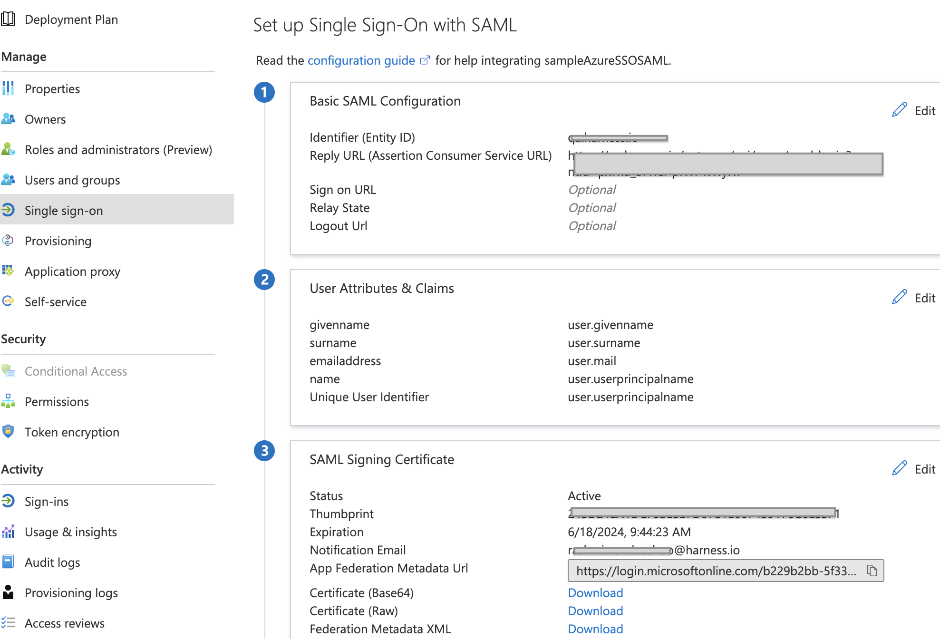The height and width of the screenshot is (639, 940).
Task: Click the external link icon beside configuration guide
Action: pyautogui.click(x=425, y=60)
